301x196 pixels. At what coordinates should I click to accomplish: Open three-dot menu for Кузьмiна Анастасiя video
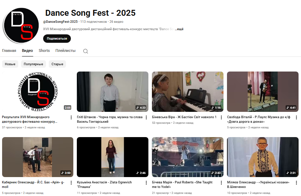tap(146, 183)
